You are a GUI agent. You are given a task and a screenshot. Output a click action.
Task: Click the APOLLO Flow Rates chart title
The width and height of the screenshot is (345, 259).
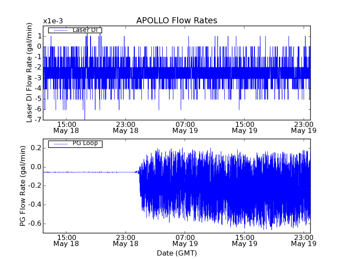pyautogui.click(x=176, y=21)
